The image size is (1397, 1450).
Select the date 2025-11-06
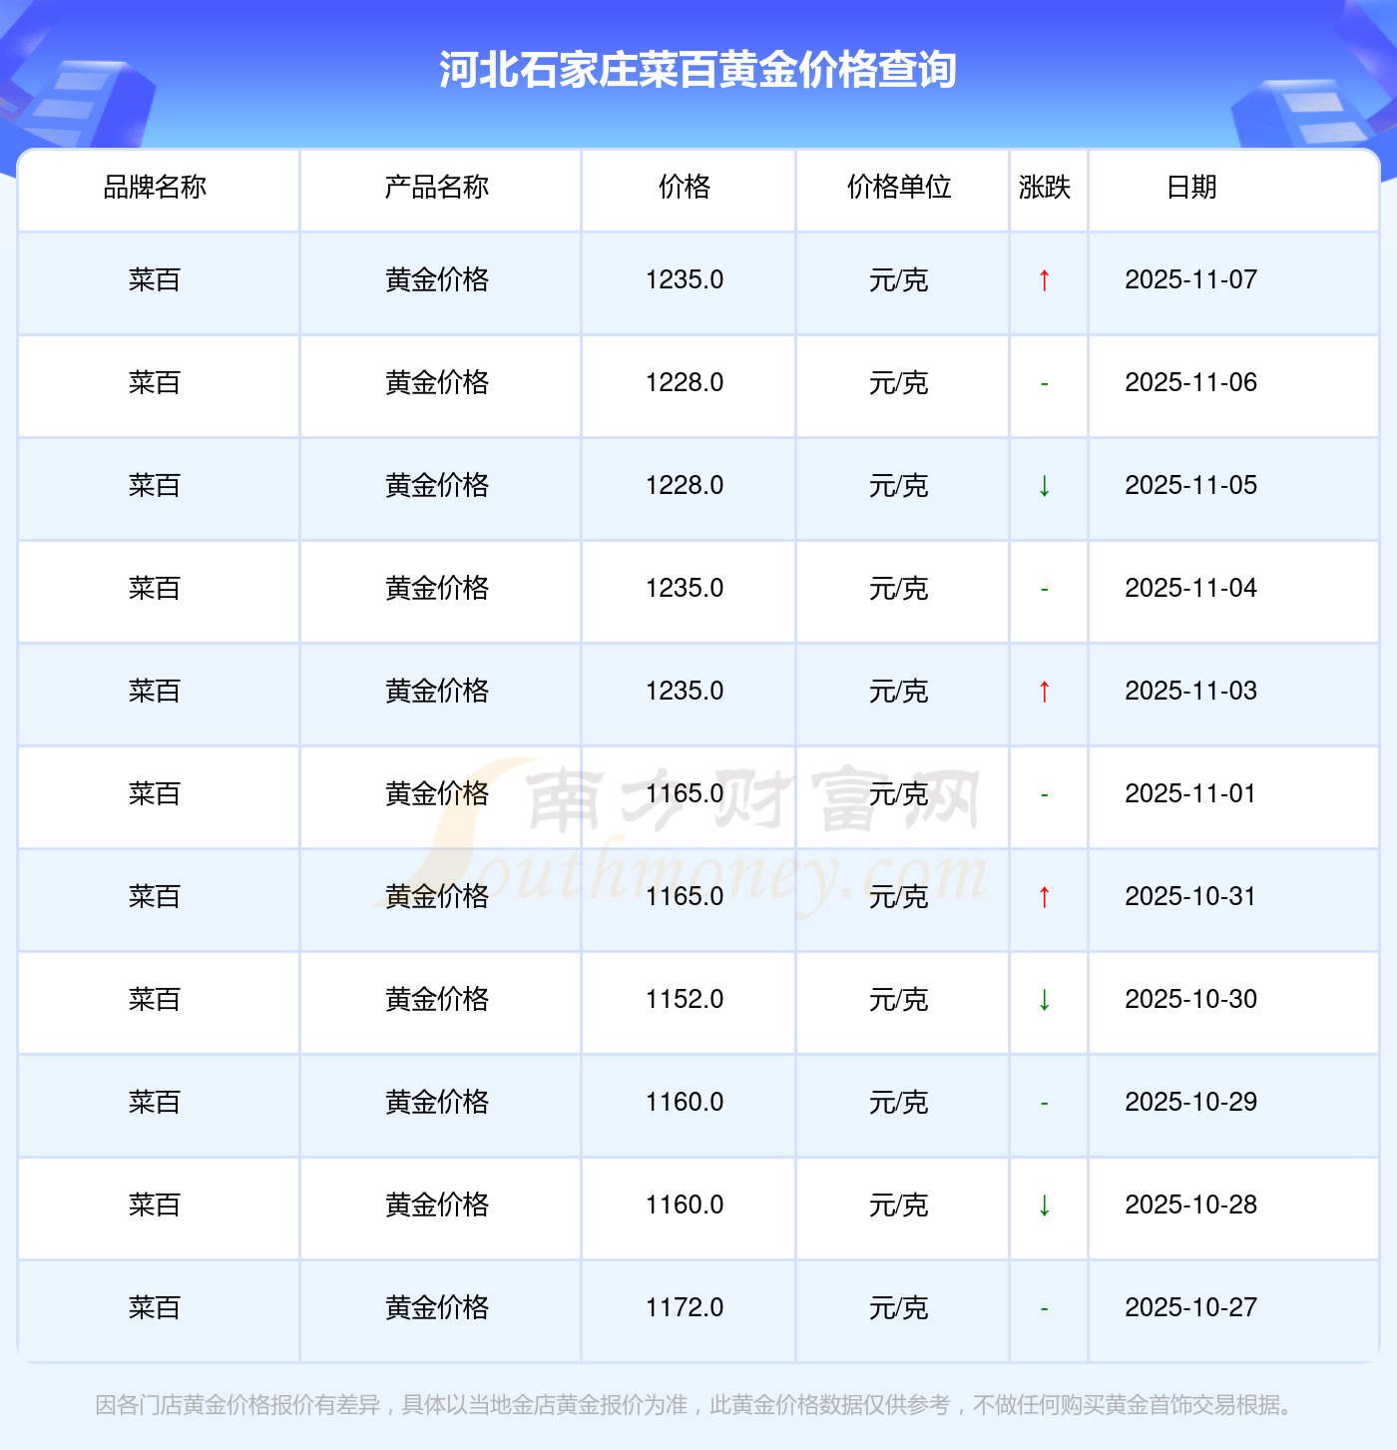click(1191, 383)
